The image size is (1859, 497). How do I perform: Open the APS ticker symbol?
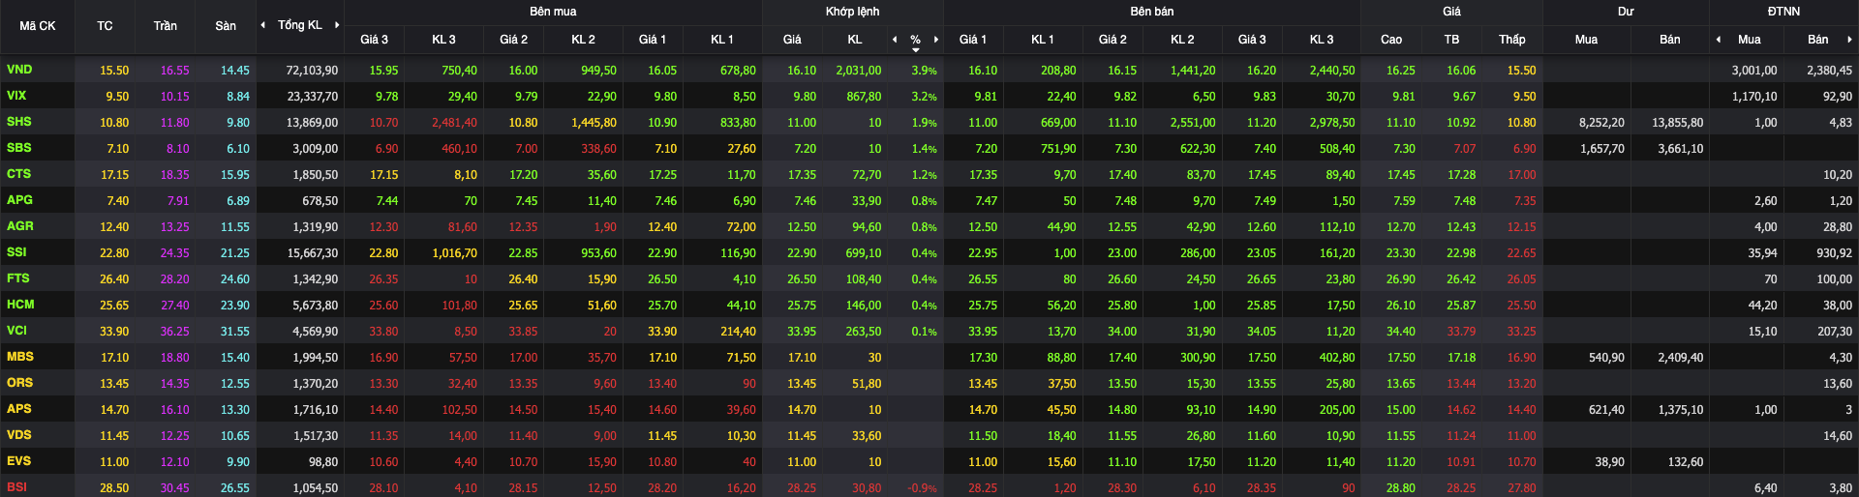coord(18,409)
